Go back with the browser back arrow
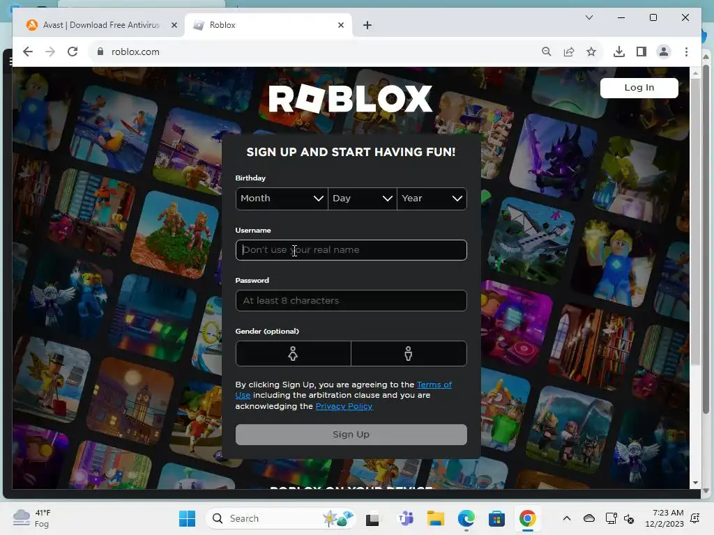This screenshot has width=714, height=535. [x=28, y=52]
